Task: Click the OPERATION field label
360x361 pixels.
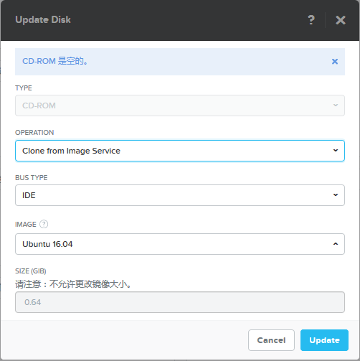Action: click(x=34, y=133)
